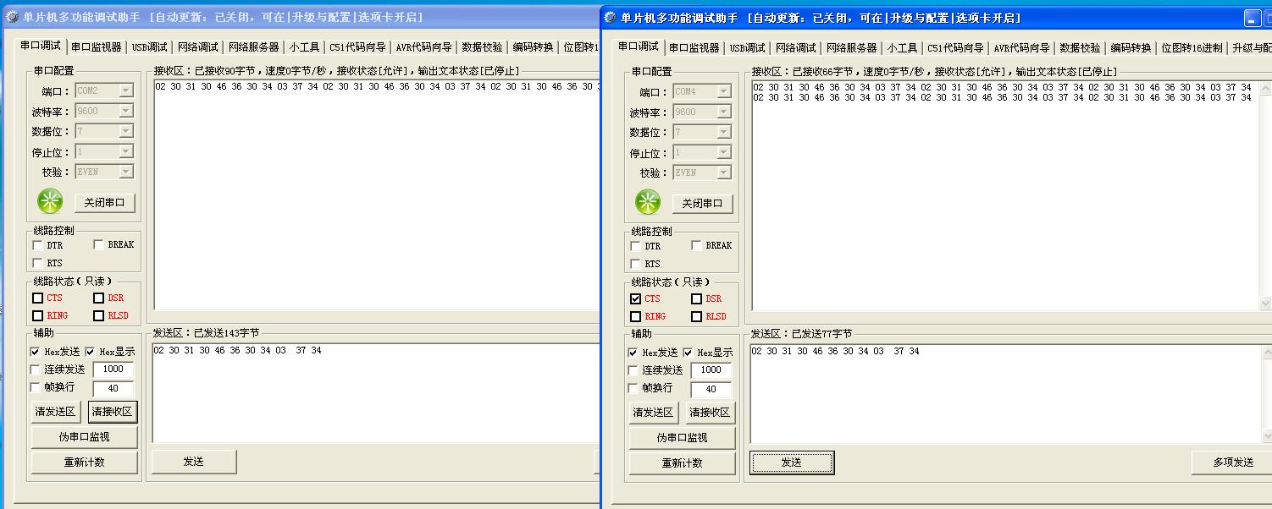Image resolution: width=1272 pixels, height=509 pixels.
Task: Uncheck Hex显示 in the COM4 window
Action: [x=687, y=353]
